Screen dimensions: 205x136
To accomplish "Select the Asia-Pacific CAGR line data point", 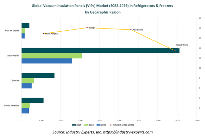I will point(131,30).
